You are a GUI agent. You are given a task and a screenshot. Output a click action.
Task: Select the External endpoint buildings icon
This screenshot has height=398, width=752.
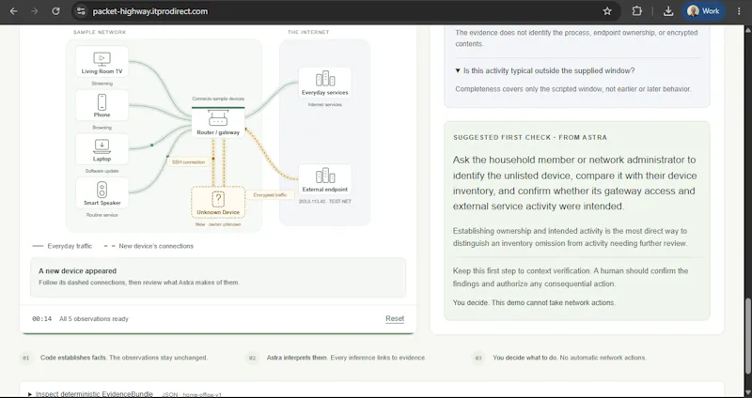[324, 176]
